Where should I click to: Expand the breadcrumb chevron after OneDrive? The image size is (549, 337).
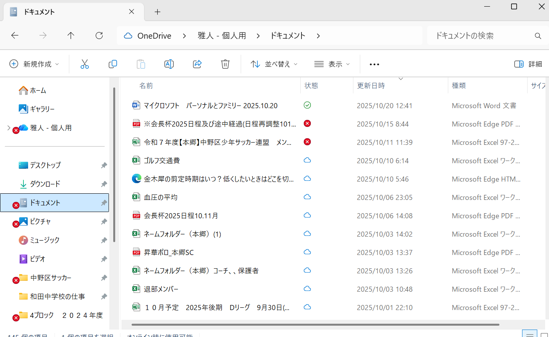(x=184, y=36)
